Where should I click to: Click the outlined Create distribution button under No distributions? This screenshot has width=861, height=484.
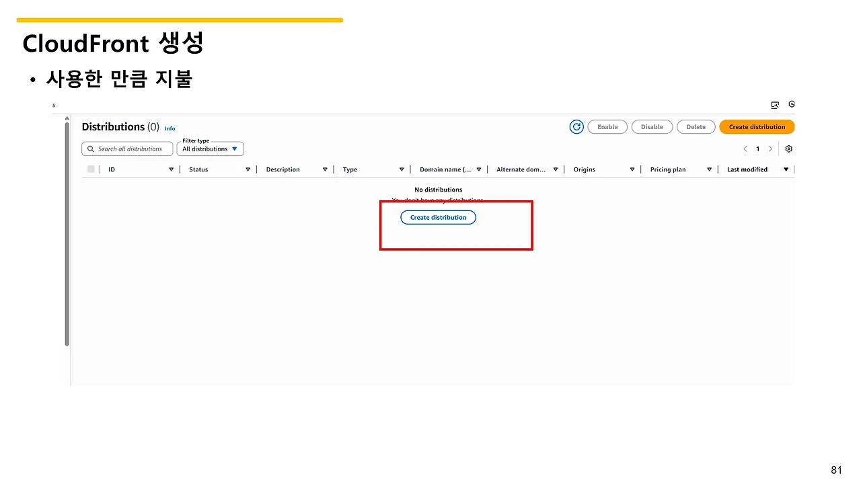(x=438, y=218)
